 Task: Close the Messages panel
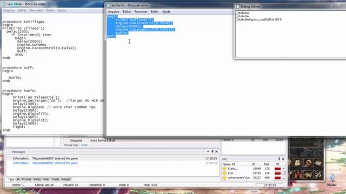[217, 151]
